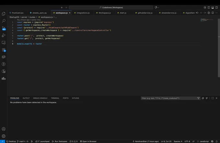The height and width of the screenshot is (143, 220).
Task: Click Harshvardhan blame info in status bar
Action: 146,141
